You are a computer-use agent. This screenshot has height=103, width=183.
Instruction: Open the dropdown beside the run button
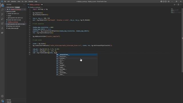tap(176, 5)
